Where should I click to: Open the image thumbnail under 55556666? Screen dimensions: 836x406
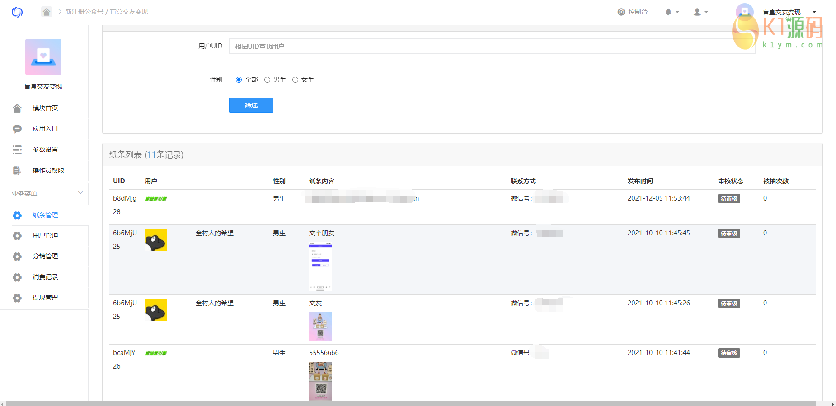coord(320,381)
